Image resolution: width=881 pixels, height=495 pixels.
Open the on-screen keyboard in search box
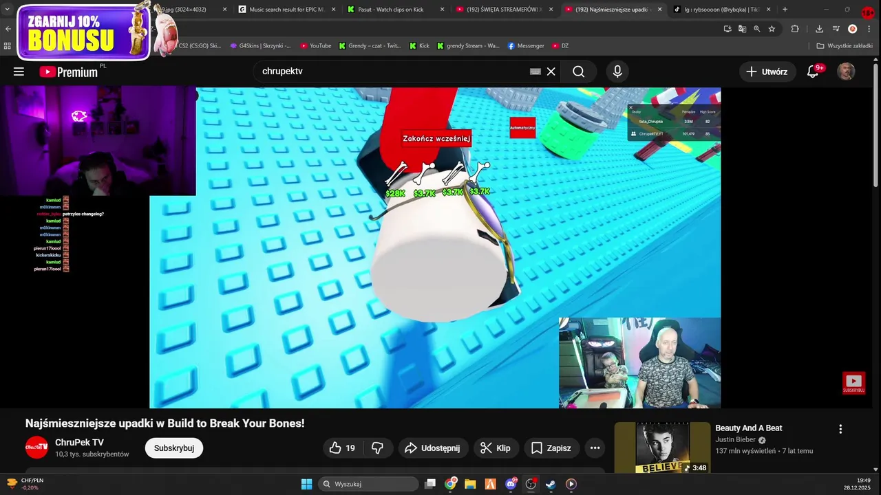click(535, 71)
